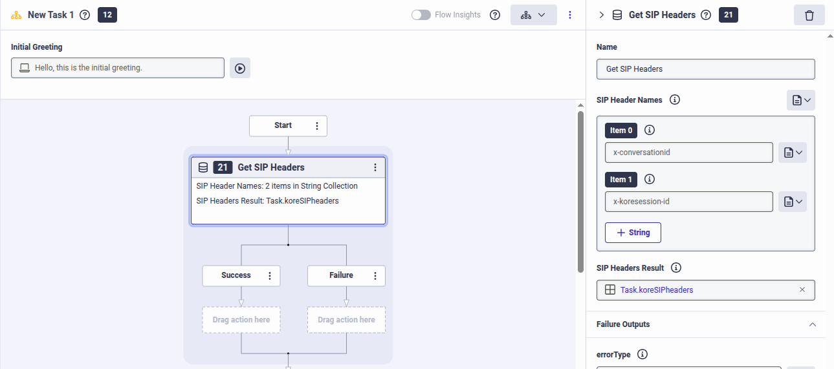The image size is (834, 369).
Task: Open the Success path options menu
Action: coord(270,276)
